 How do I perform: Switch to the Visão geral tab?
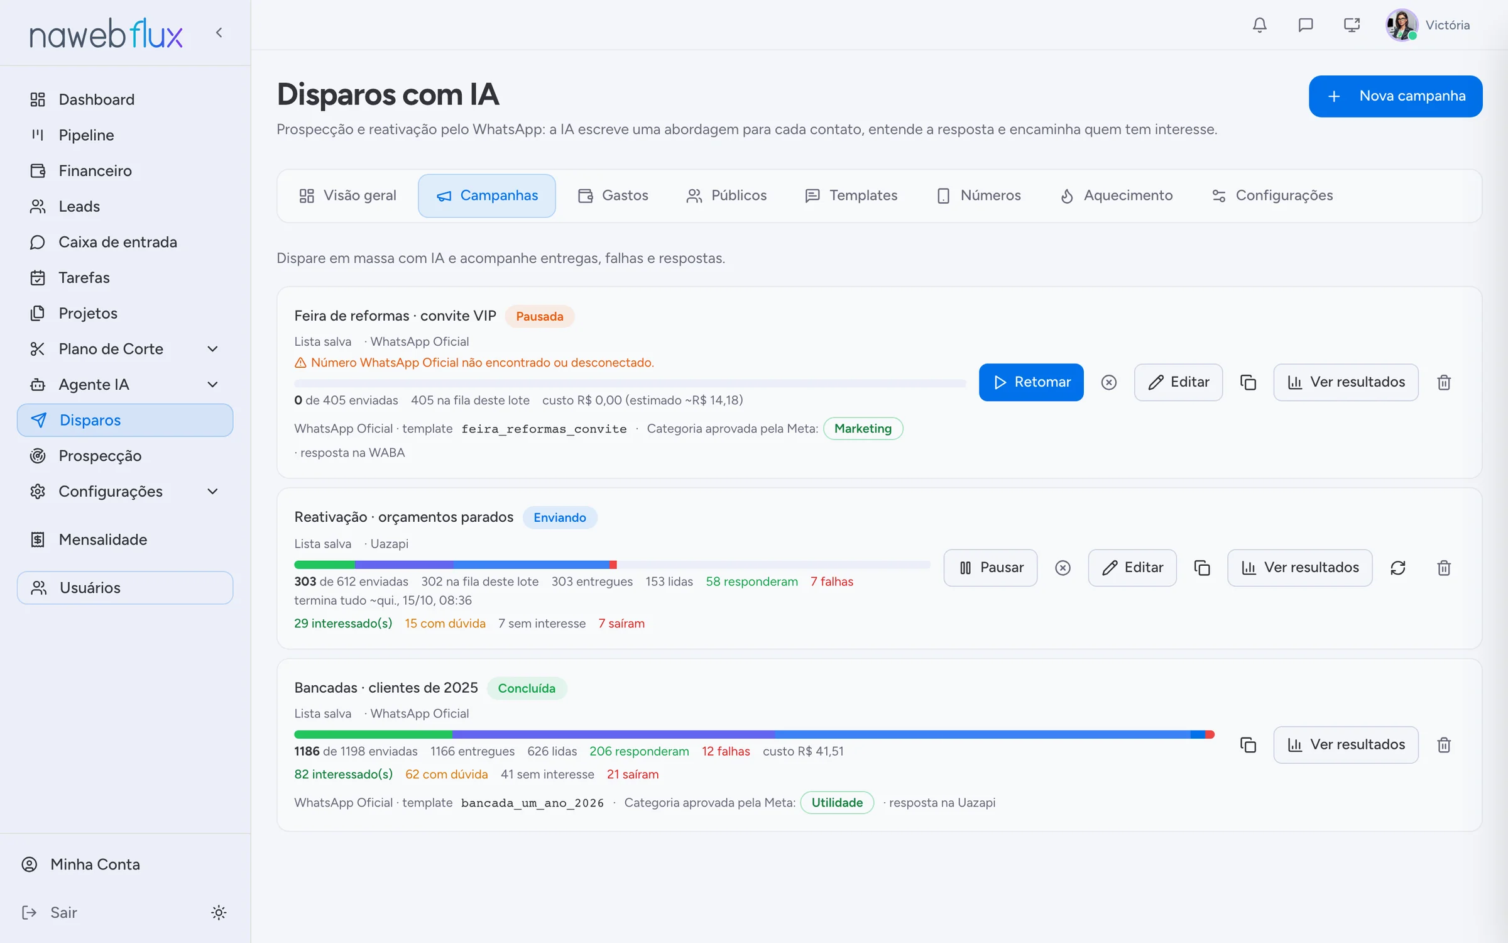pos(347,196)
